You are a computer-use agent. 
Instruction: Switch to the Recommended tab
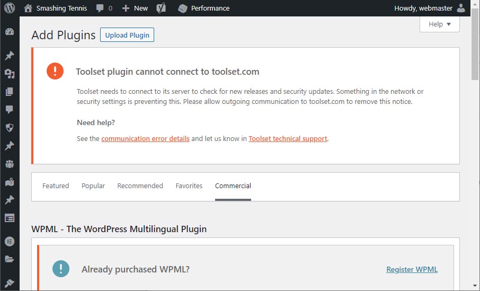[x=140, y=186]
